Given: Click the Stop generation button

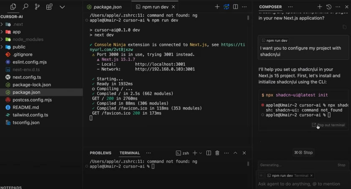Looking at the screenshot, I should pos(303,153).
